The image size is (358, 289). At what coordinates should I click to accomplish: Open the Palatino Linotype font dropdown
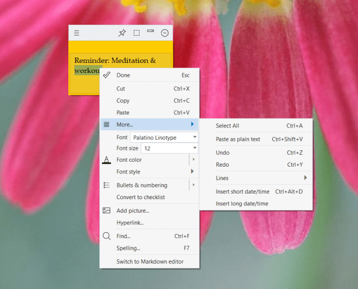pos(164,137)
